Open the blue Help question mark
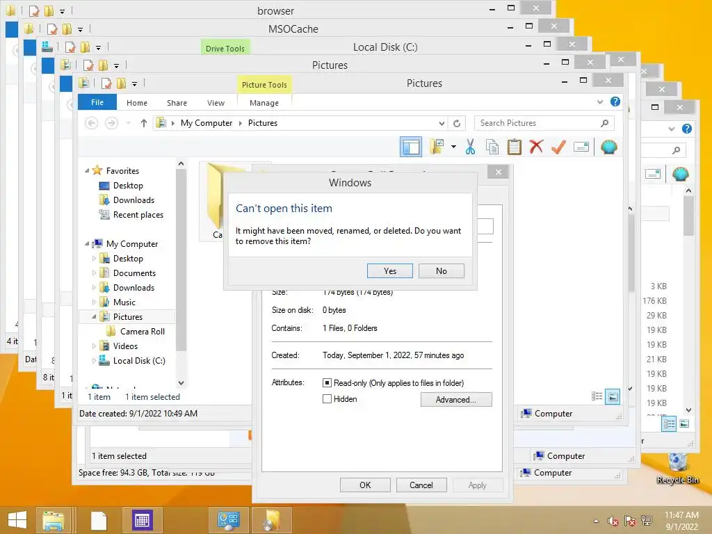The image size is (712, 534). click(x=615, y=102)
